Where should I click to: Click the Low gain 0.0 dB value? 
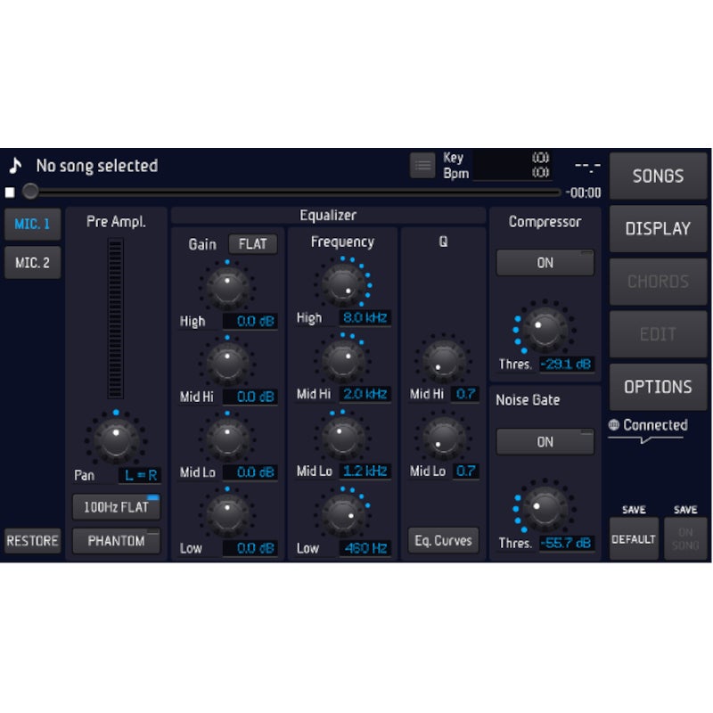250,548
